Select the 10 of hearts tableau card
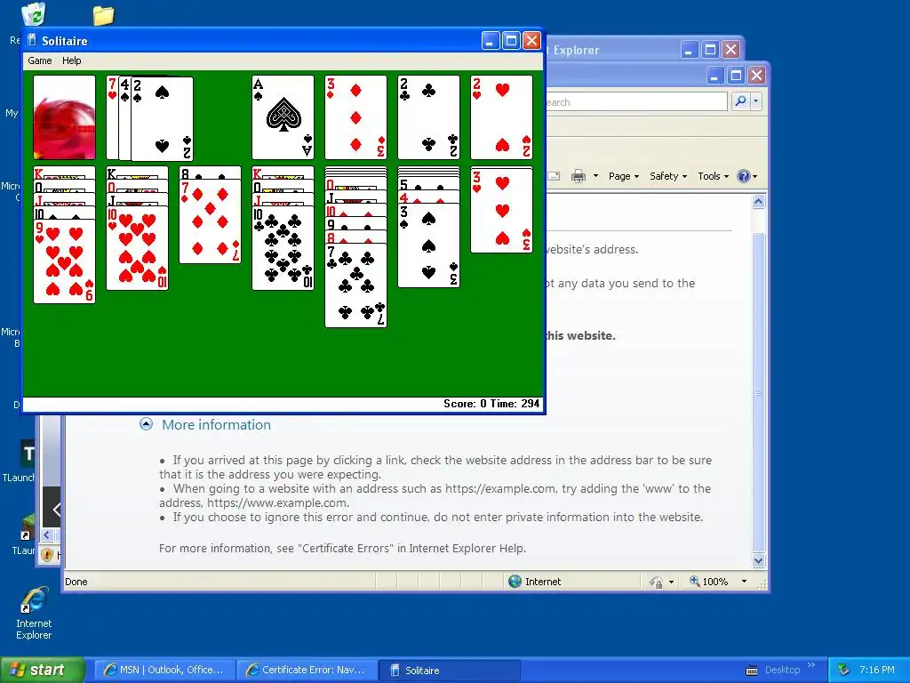910x683 pixels. click(x=138, y=248)
